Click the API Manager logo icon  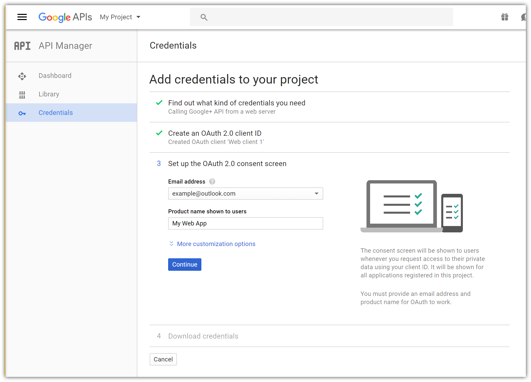tap(22, 46)
